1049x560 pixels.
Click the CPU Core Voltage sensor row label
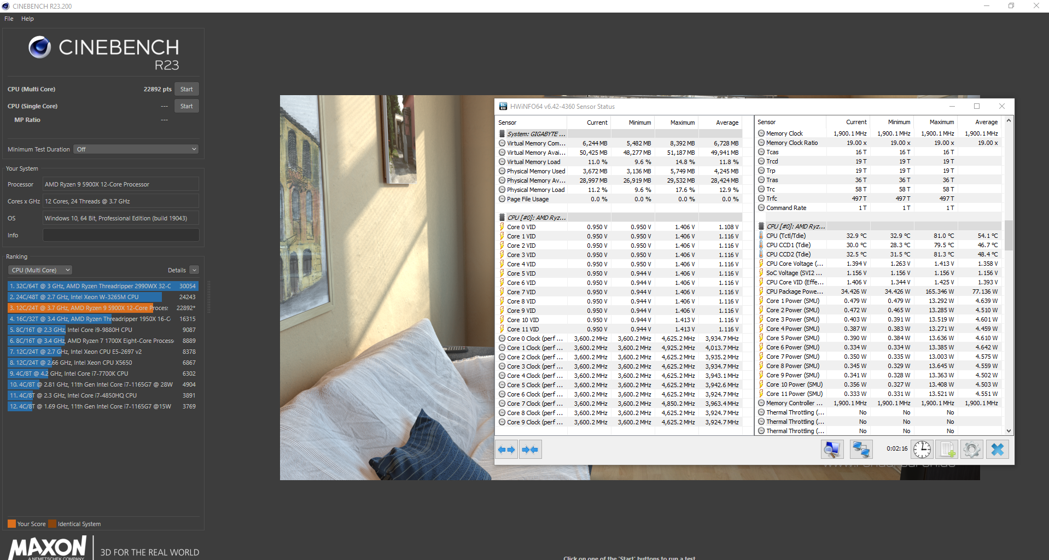point(795,264)
